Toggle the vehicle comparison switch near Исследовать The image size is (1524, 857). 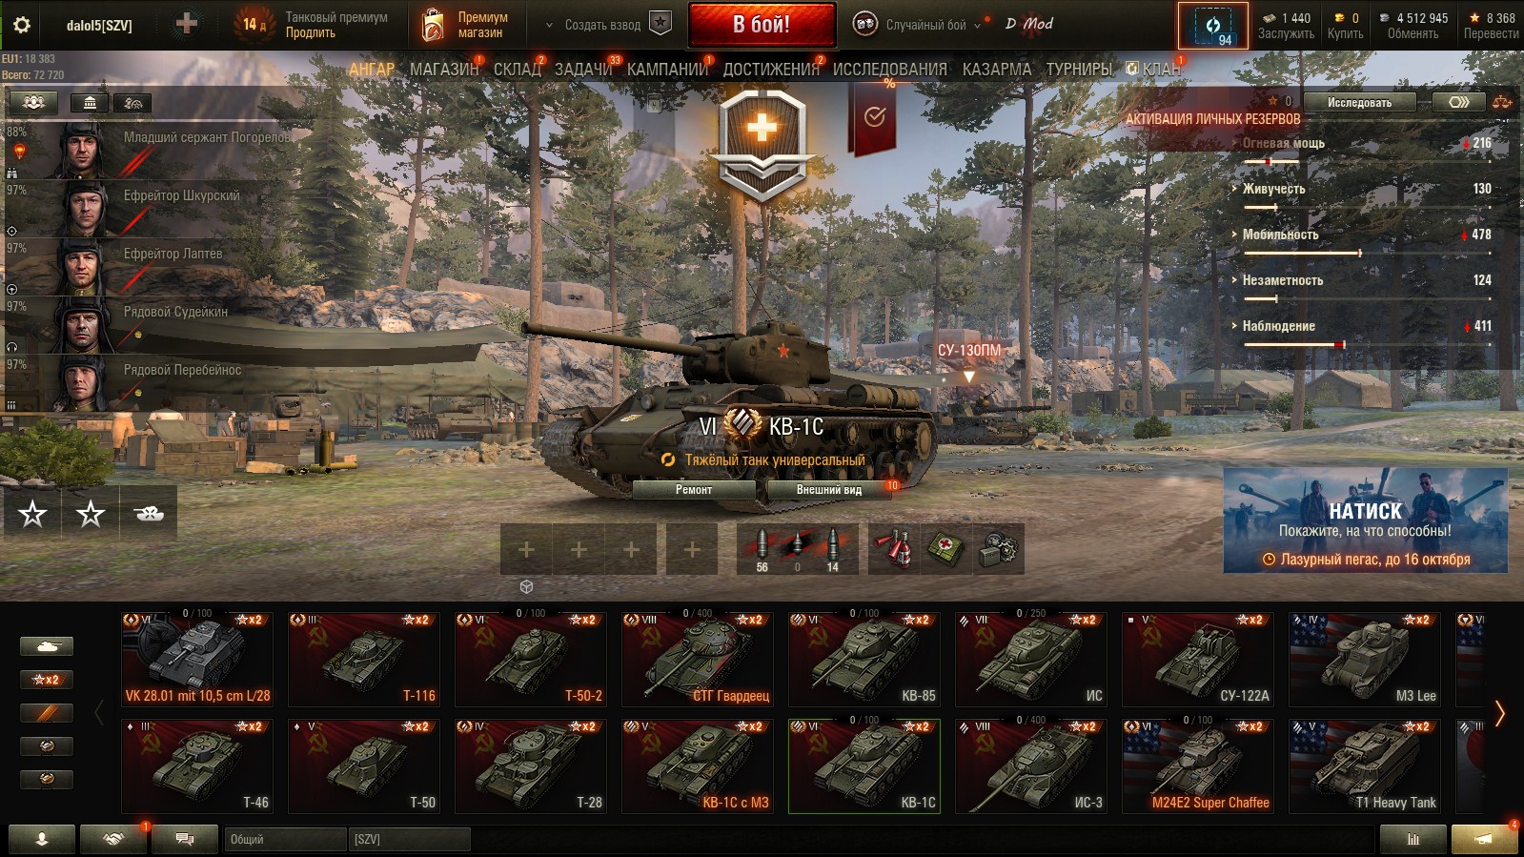coord(1458,102)
